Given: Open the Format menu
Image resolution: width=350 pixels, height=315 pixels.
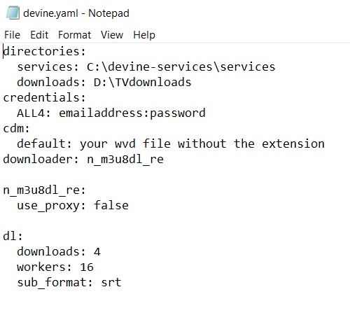Looking at the screenshot, I should point(74,35).
